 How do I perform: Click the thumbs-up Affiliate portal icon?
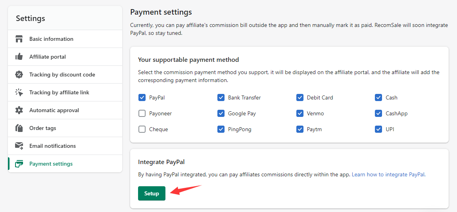(19, 57)
